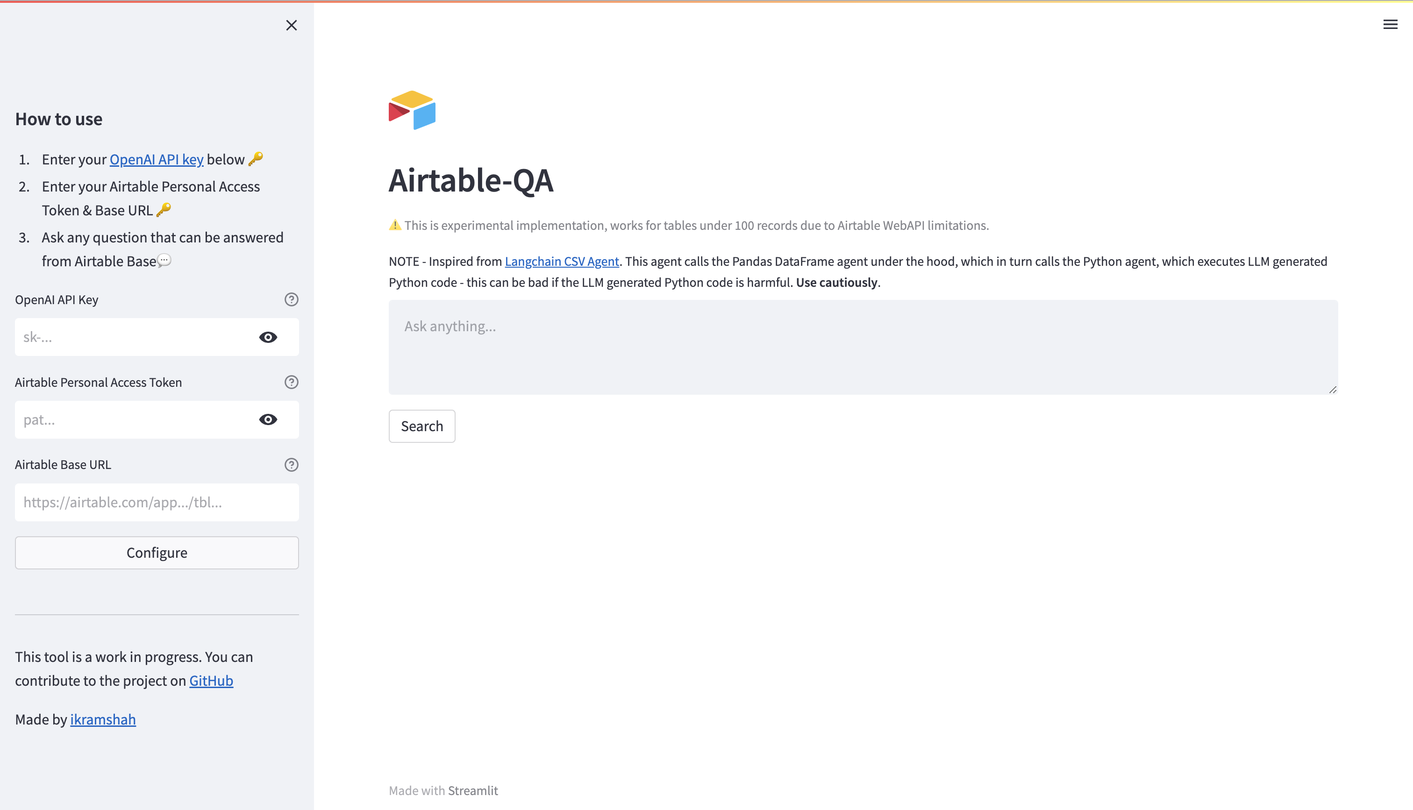Viewport: 1413px width, 810px height.
Task: Click the Airtable Base URL info icon
Action: 291,465
